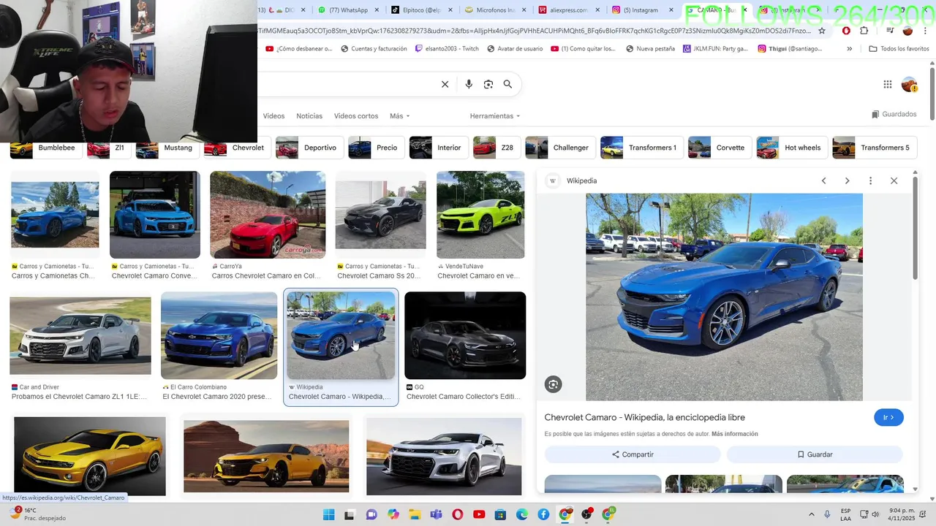Open Google Lens image search icon
This screenshot has width=936, height=526.
pyautogui.click(x=488, y=84)
